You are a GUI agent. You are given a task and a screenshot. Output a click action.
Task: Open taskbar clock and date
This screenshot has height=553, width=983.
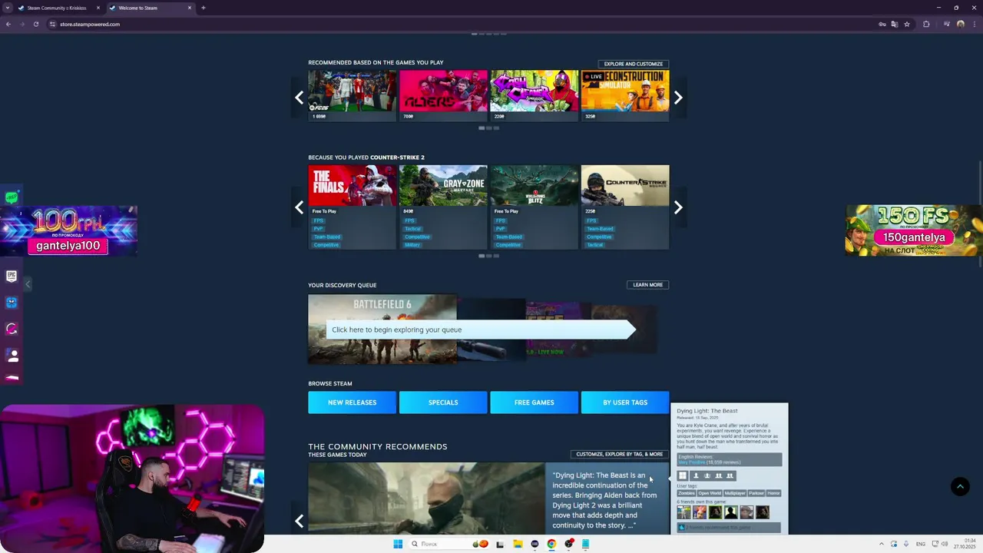pos(965,544)
